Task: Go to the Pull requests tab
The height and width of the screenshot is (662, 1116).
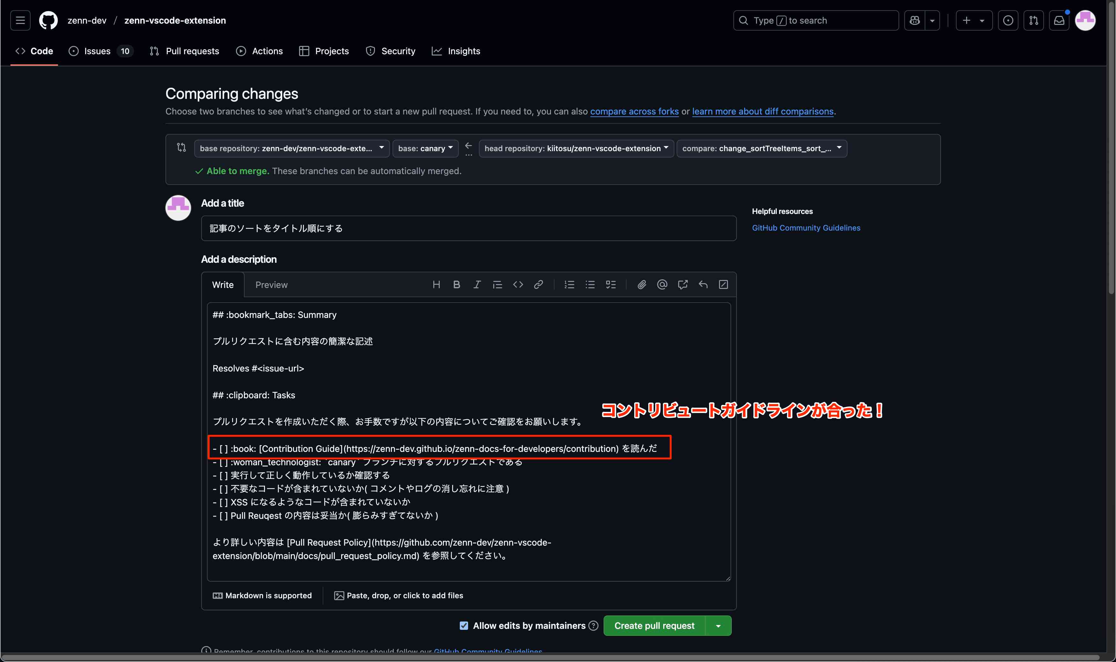Action: click(185, 51)
